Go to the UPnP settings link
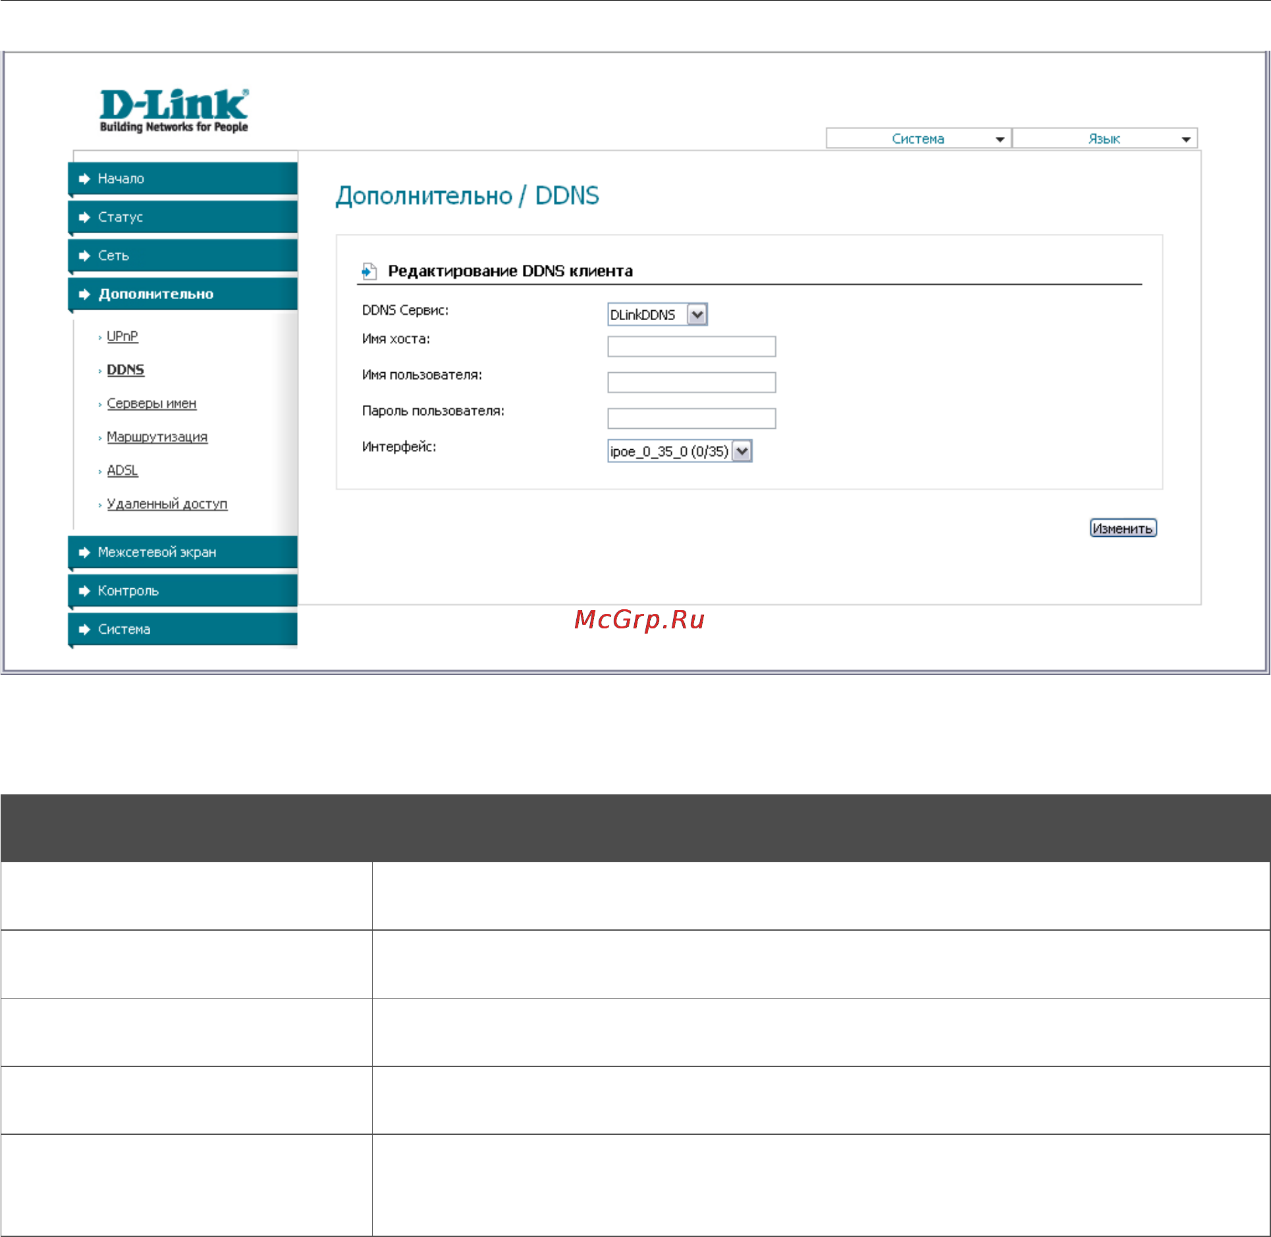1271x1237 pixels. pyautogui.click(x=122, y=336)
